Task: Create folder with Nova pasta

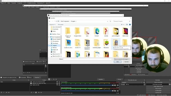Action: [x=61, y=25]
